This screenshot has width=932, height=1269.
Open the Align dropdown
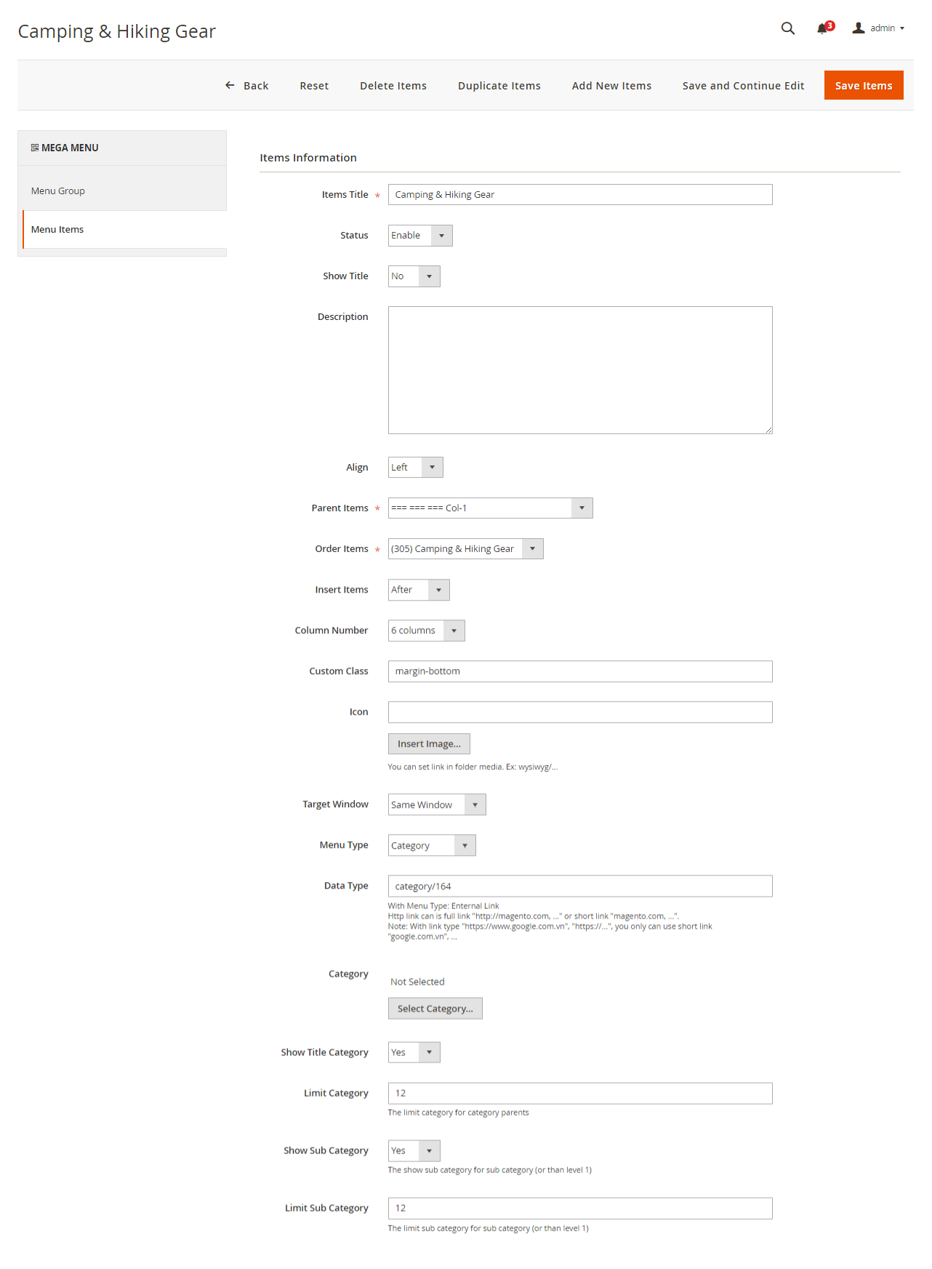click(x=416, y=468)
